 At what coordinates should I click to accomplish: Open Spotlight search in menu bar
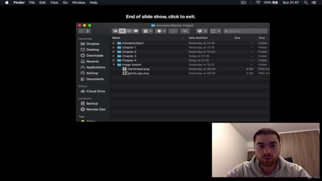pyautogui.click(x=306, y=3)
